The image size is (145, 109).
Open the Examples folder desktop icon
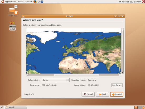[x=13, y=11]
